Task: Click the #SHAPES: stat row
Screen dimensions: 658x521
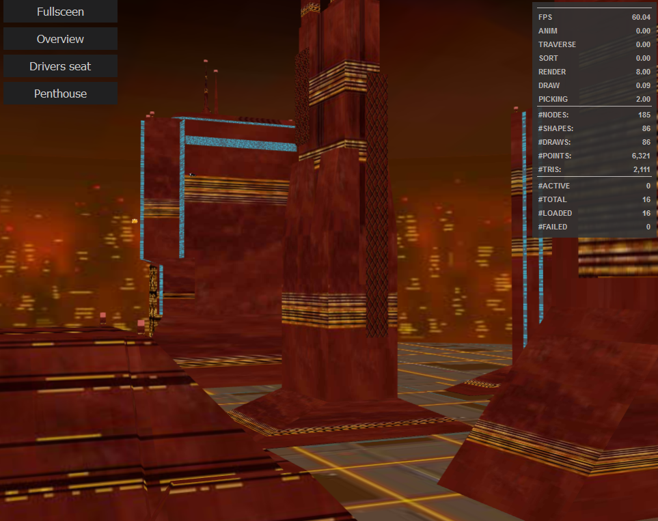Action: click(594, 128)
